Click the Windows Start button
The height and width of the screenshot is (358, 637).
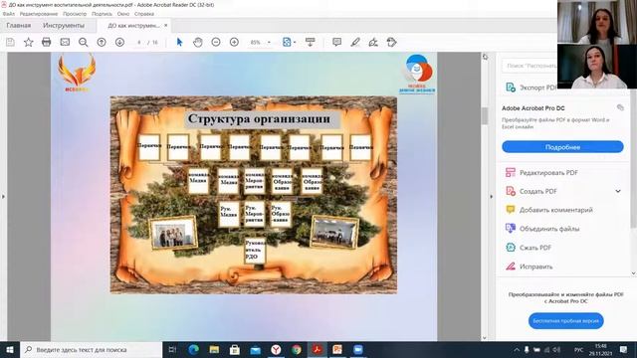click(10, 349)
